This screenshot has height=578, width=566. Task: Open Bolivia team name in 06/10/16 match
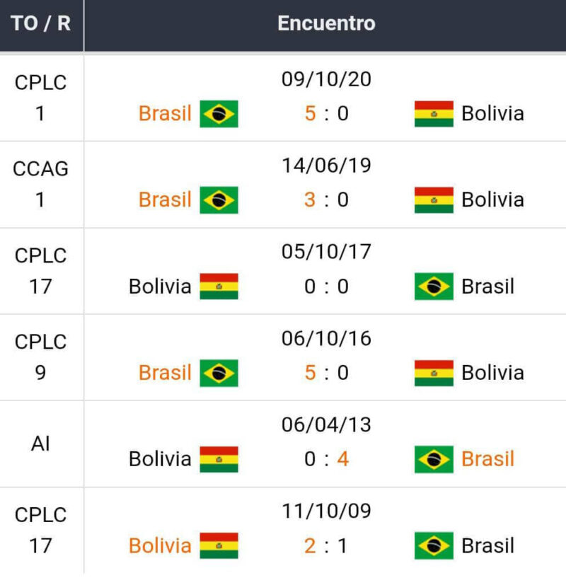pyautogui.click(x=492, y=373)
